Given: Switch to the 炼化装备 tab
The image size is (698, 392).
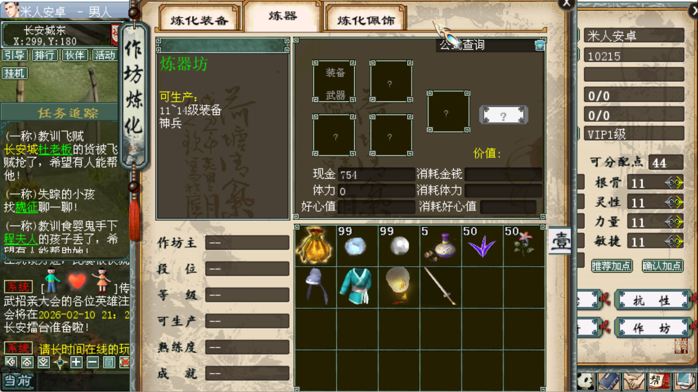Looking at the screenshot, I should point(199,20).
